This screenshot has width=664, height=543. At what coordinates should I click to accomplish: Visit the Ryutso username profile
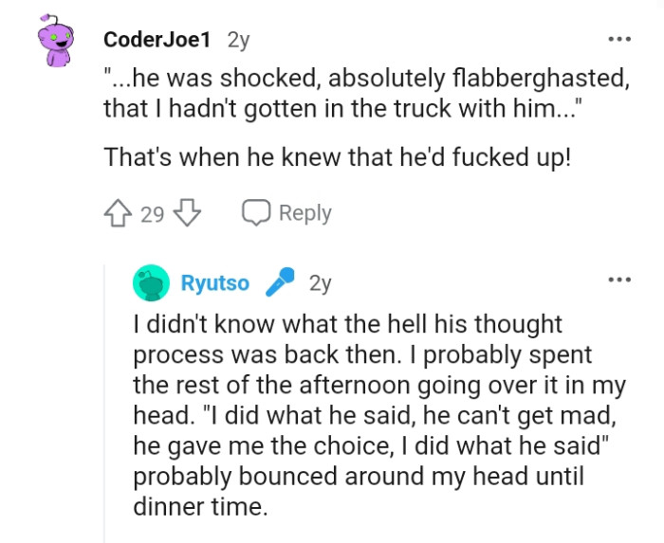[x=215, y=283]
